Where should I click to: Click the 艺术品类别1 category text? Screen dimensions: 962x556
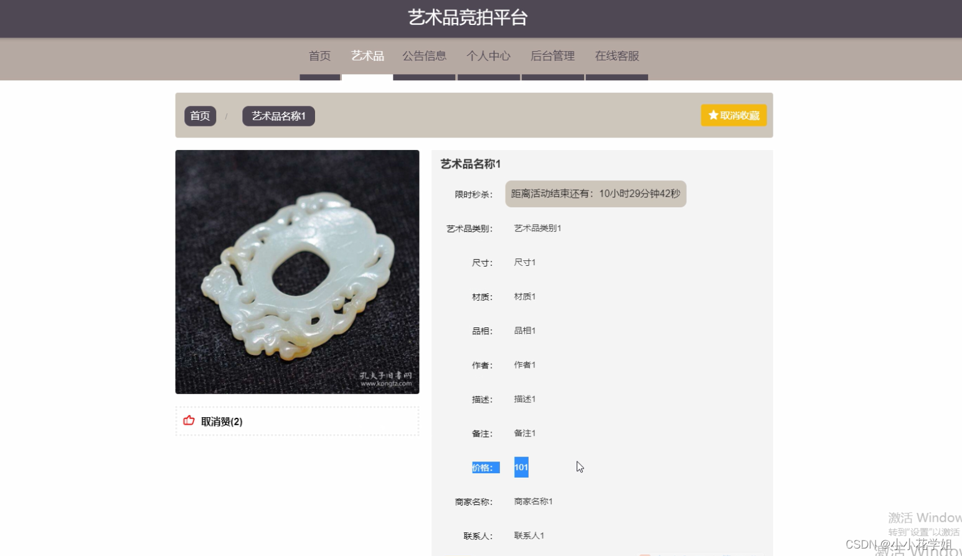coord(537,228)
